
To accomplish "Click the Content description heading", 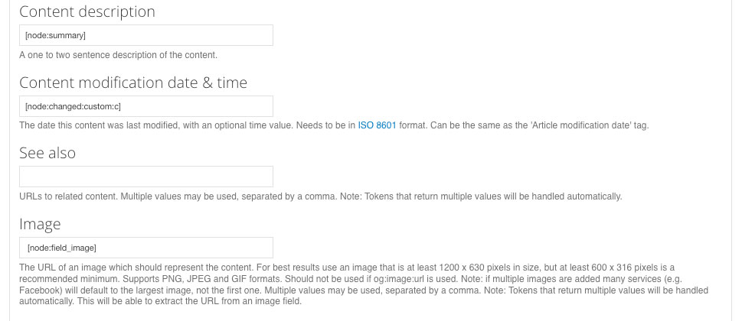I will (x=87, y=11).
